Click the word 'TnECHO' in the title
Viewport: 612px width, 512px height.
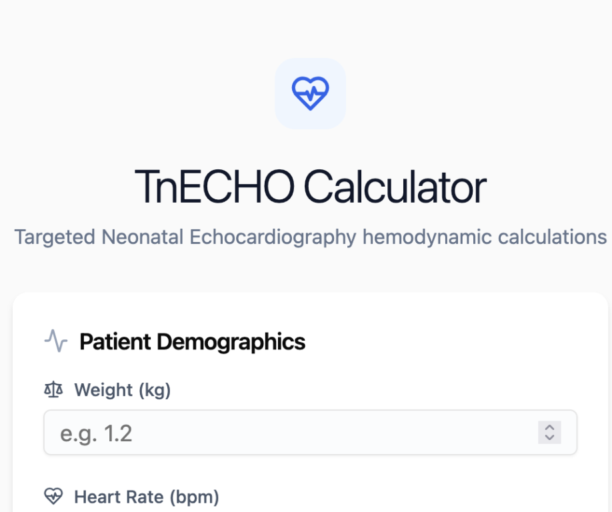[x=213, y=186]
